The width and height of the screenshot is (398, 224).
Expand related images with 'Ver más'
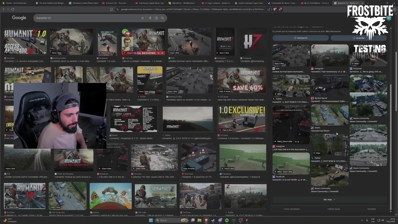329,199
